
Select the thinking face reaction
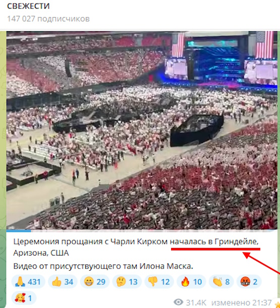click(x=127, y=282)
